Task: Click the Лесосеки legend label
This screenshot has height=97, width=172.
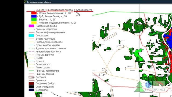Action: (41, 77)
